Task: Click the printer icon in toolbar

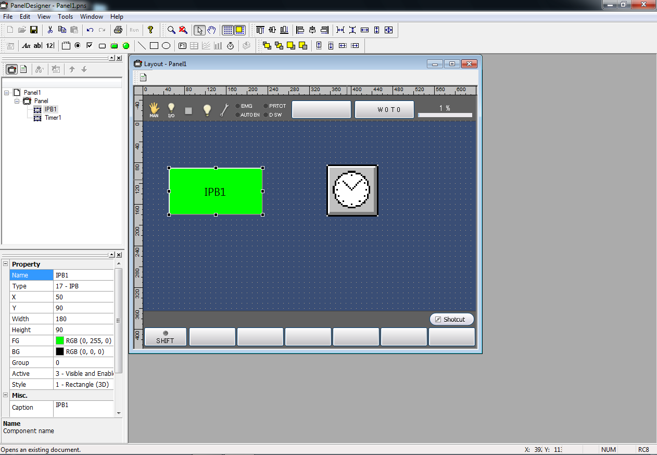Action: (x=118, y=30)
